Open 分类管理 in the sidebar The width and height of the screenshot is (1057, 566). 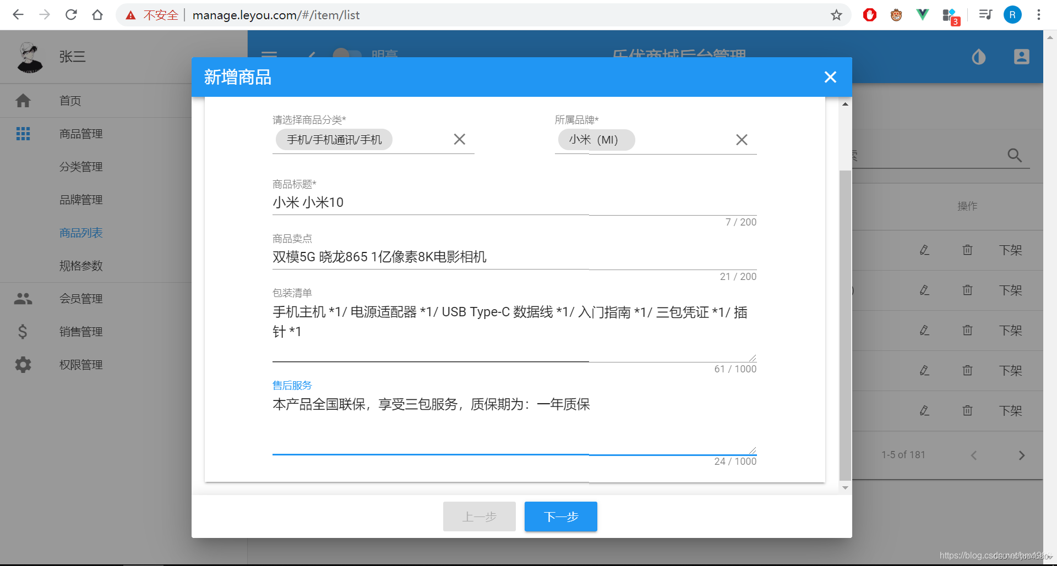click(81, 167)
